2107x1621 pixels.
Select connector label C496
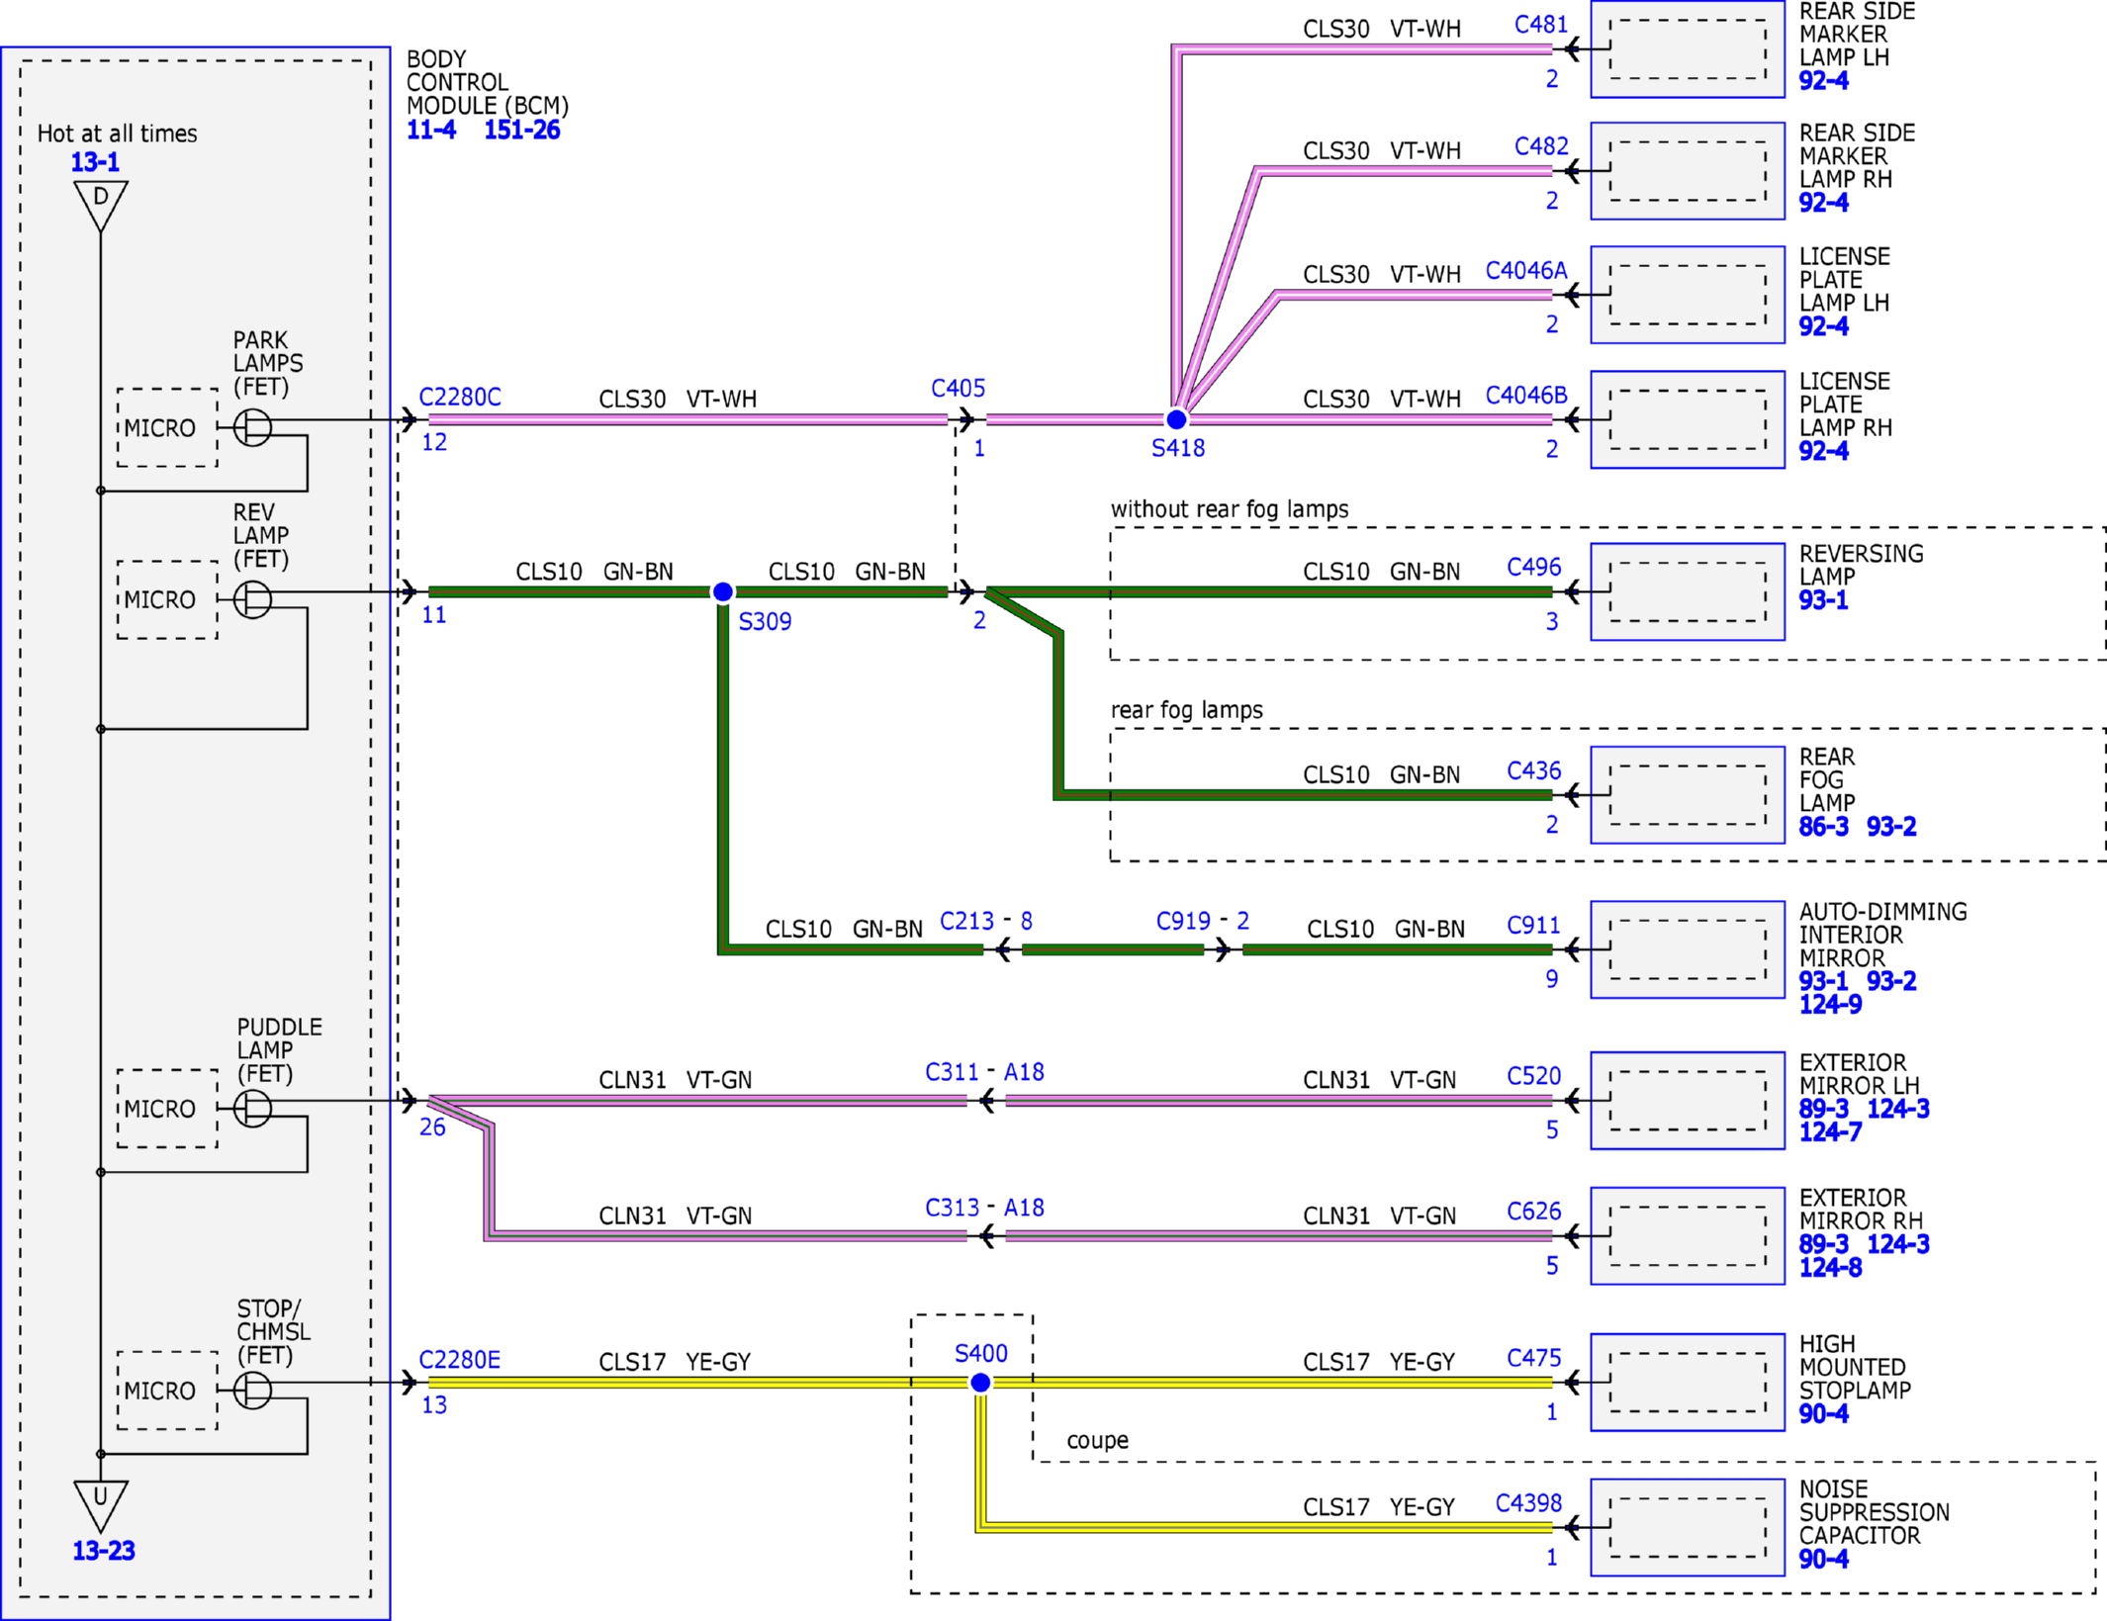pyautogui.click(x=1534, y=567)
